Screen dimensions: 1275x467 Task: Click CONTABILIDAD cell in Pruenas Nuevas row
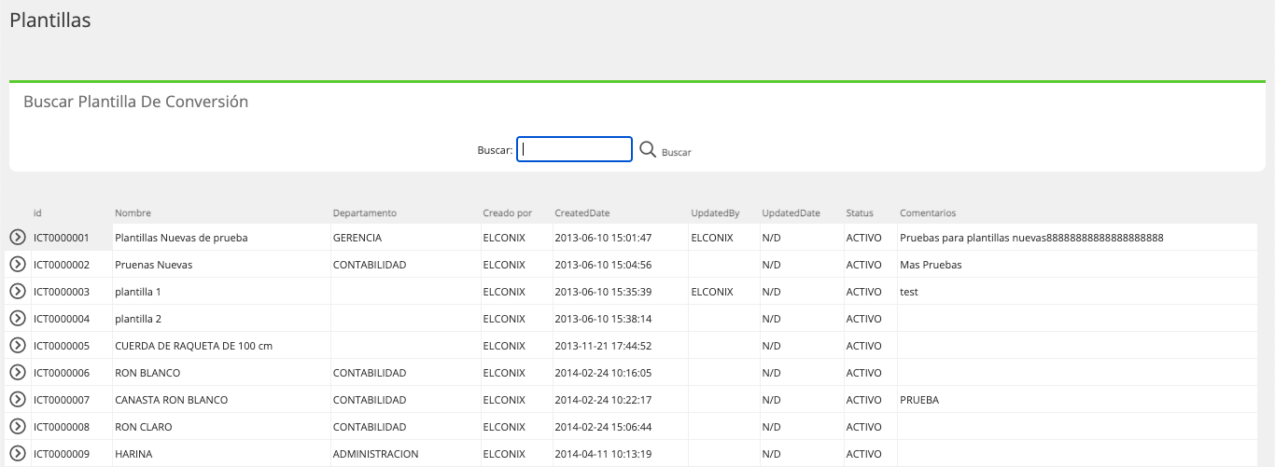coord(405,265)
